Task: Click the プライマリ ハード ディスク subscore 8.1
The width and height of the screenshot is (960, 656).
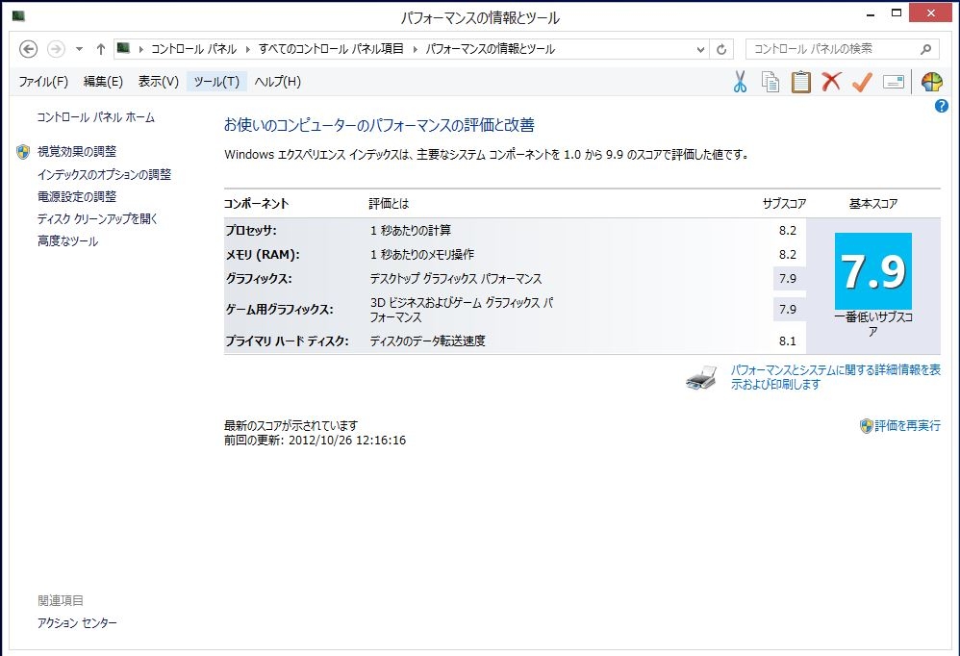Action: coord(788,341)
